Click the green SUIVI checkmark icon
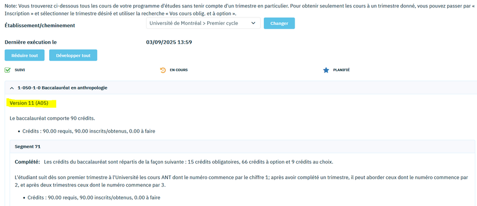 pos(7,70)
